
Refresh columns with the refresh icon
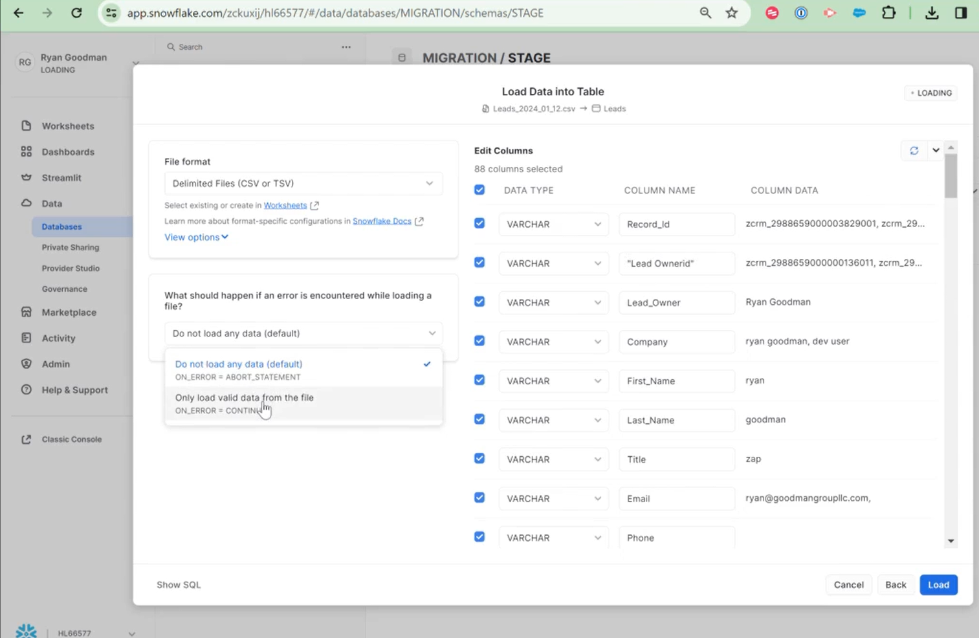[x=914, y=151]
